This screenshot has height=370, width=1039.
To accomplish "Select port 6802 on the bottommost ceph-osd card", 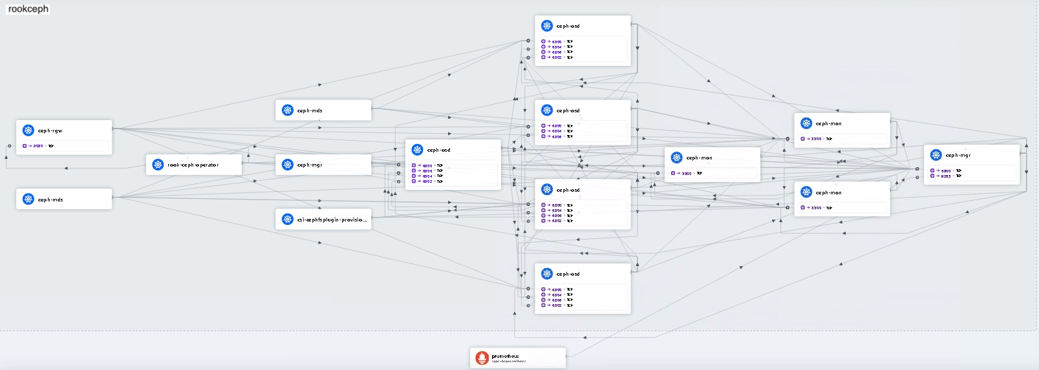I will [x=557, y=305].
